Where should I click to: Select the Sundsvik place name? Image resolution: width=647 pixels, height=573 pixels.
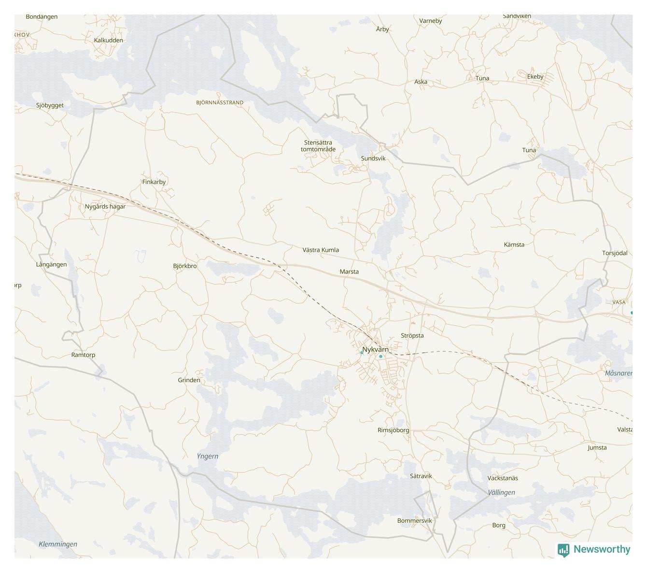pos(373,158)
